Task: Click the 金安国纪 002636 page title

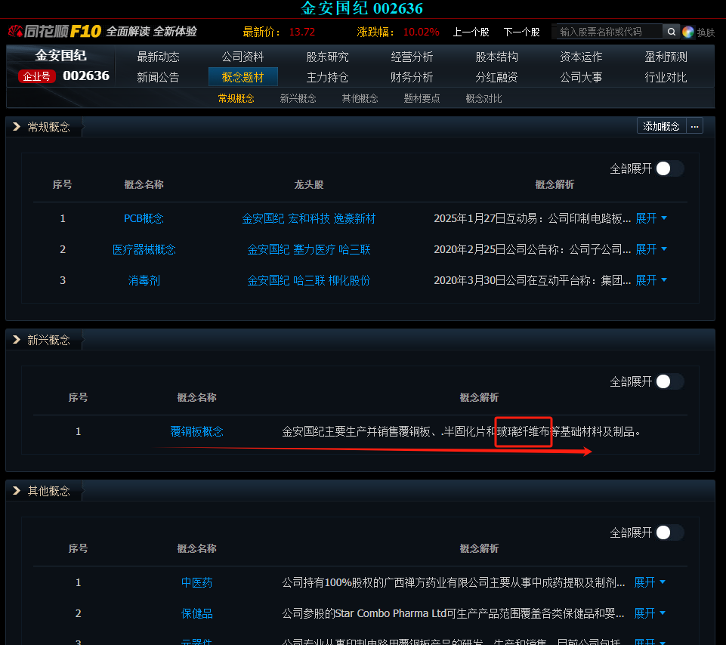Action: point(362,8)
